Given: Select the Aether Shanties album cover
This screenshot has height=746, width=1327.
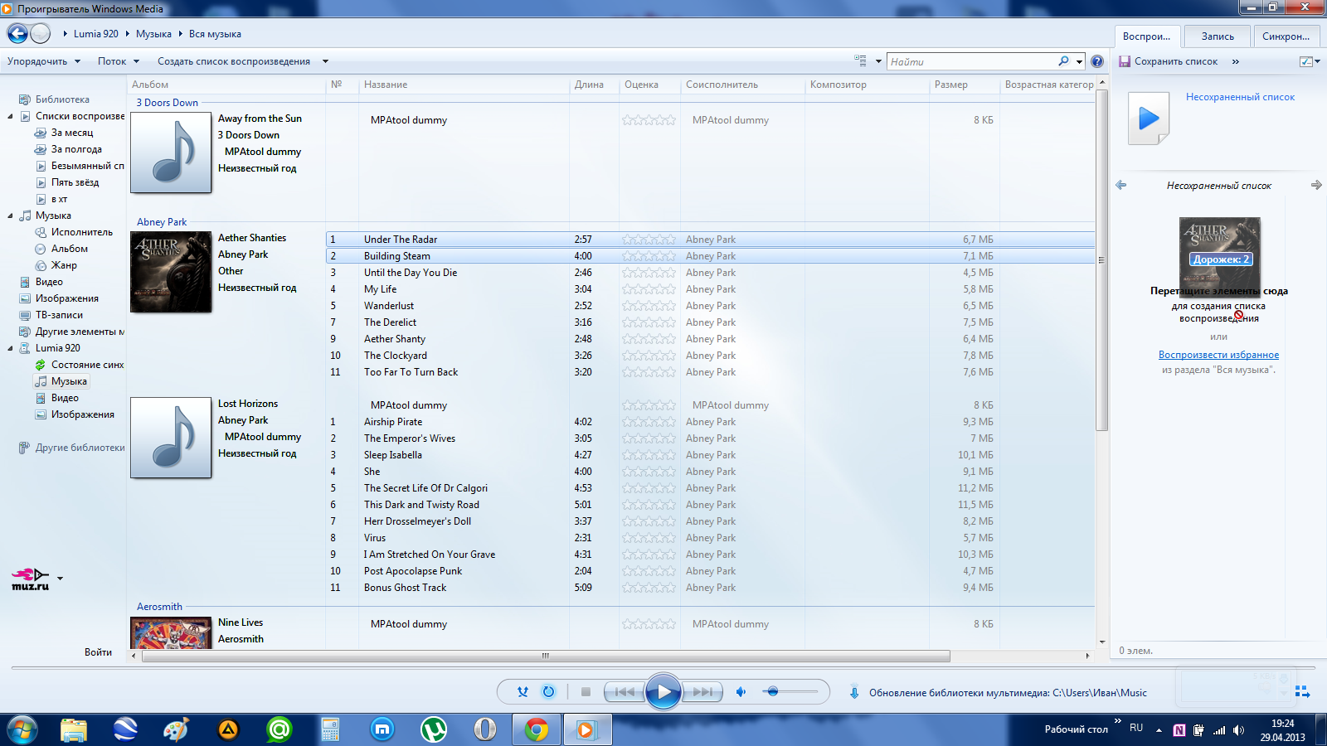Looking at the screenshot, I should (x=171, y=272).
